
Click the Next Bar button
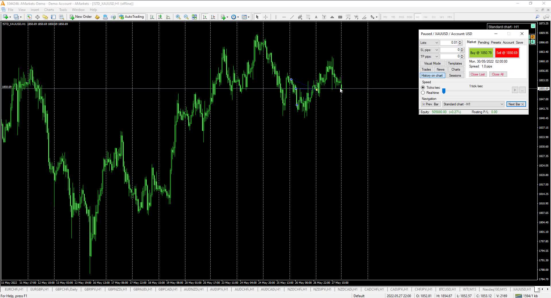516,104
